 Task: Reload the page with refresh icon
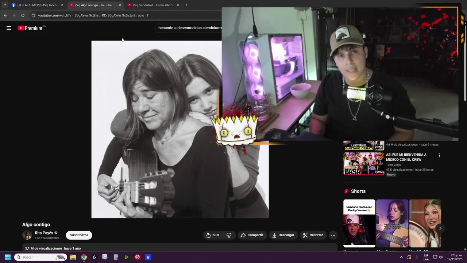tap(23, 15)
